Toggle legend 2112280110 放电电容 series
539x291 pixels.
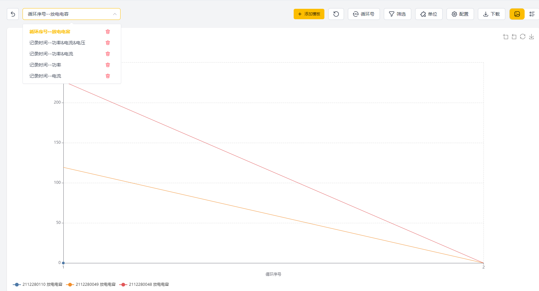click(38, 284)
